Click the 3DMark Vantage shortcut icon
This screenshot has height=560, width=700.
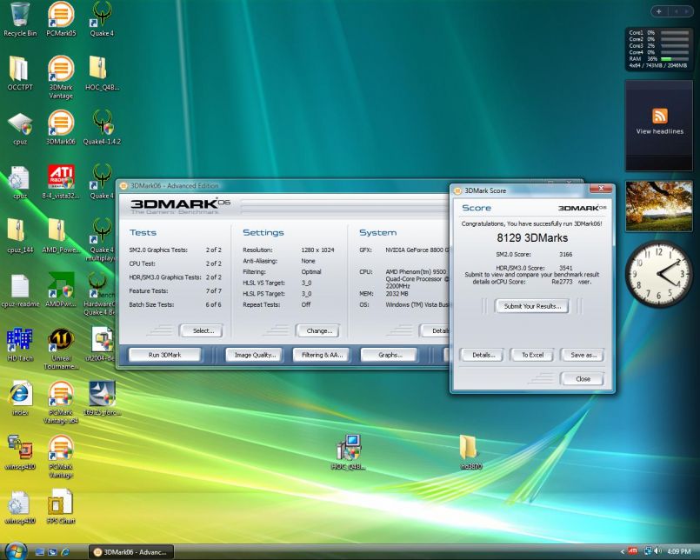(x=60, y=71)
